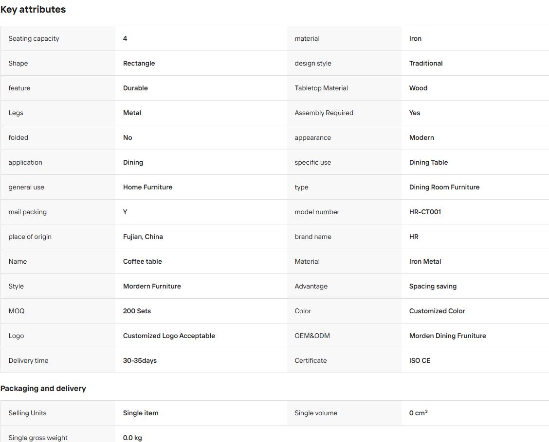Image resolution: width=549 pixels, height=442 pixels.
Task: Select the Single item selling units value
Action: tap(141, 413)
